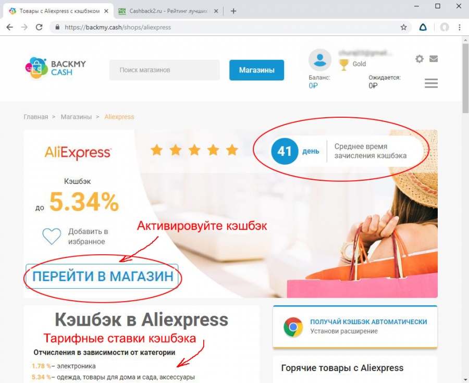Click the Gold status trophy
Viewport: 469px width, 383px height.
[x=344, y=65]
